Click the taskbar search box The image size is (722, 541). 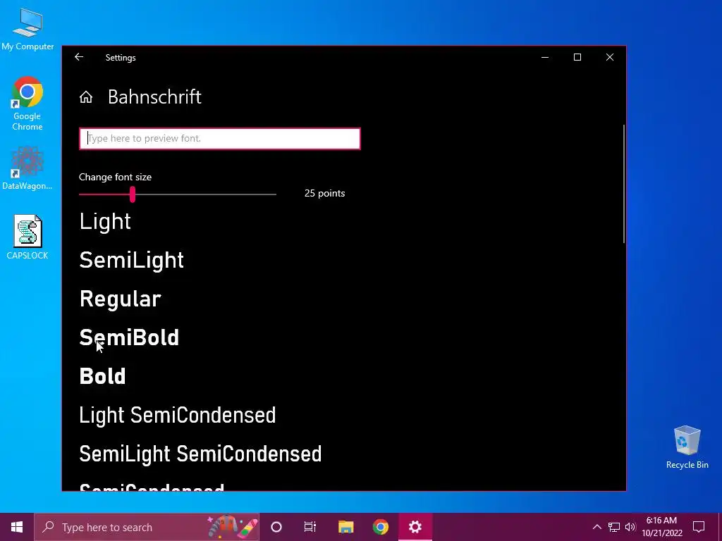coord(147,527)
